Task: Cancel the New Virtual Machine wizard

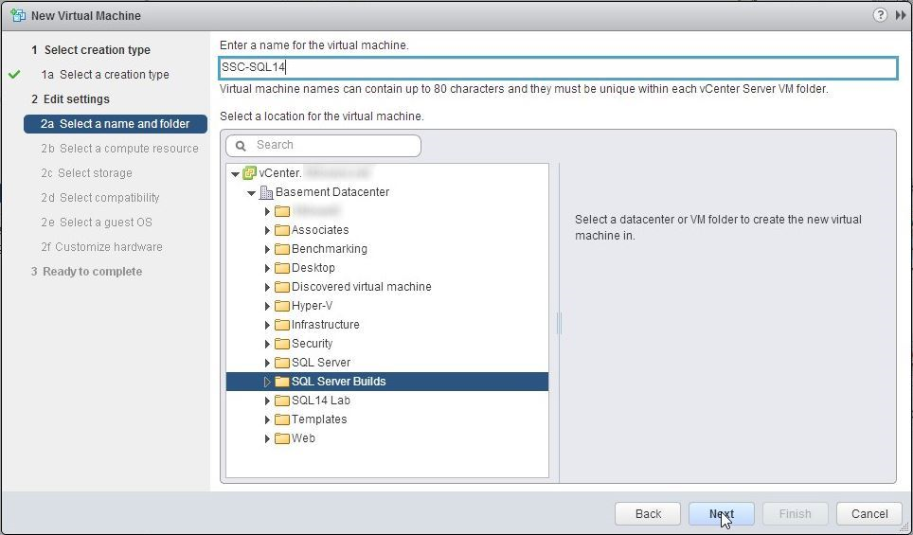Action: 868,513
